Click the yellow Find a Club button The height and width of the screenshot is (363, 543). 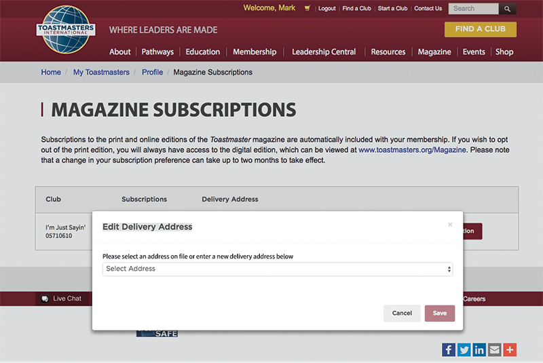[x=480, y=29]
